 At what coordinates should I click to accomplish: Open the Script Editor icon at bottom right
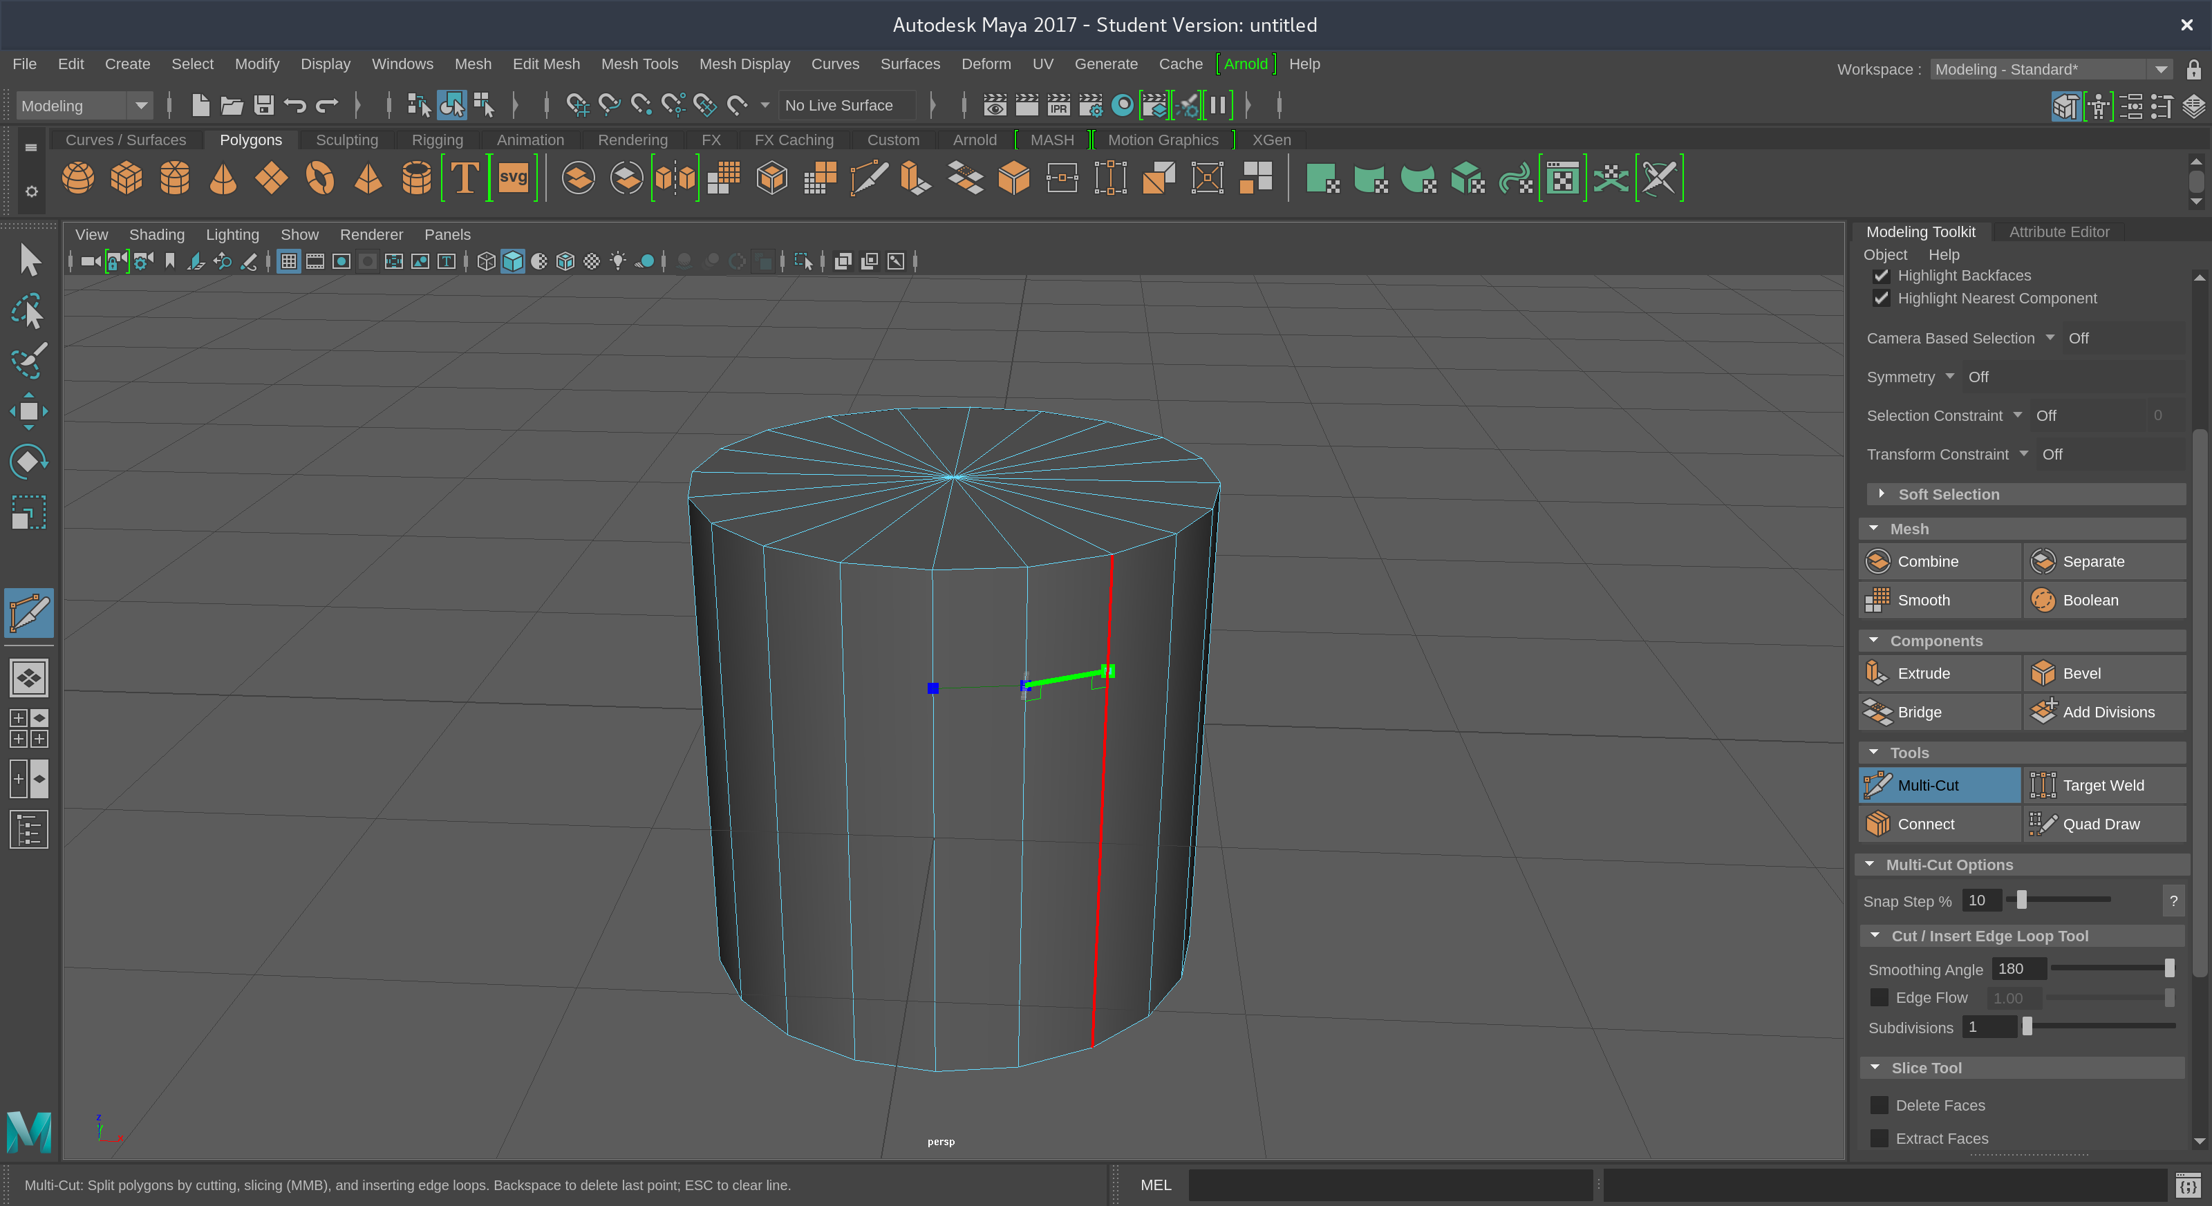[x=2188, y=1185]
